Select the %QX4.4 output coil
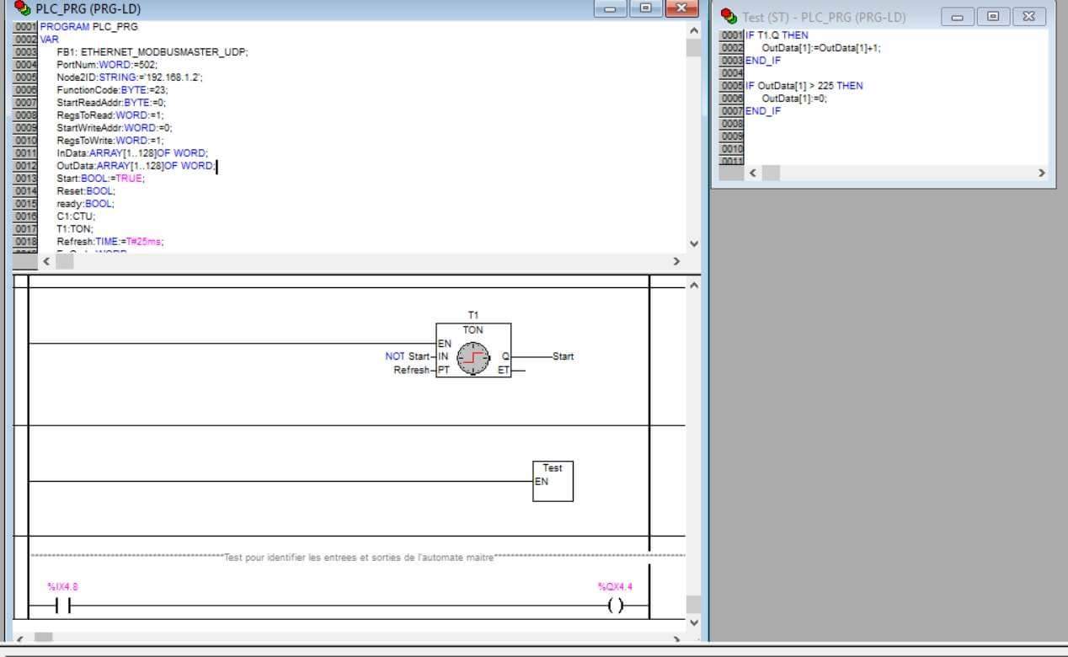The height and width of the screenshot is (657, 1068). 616,606
